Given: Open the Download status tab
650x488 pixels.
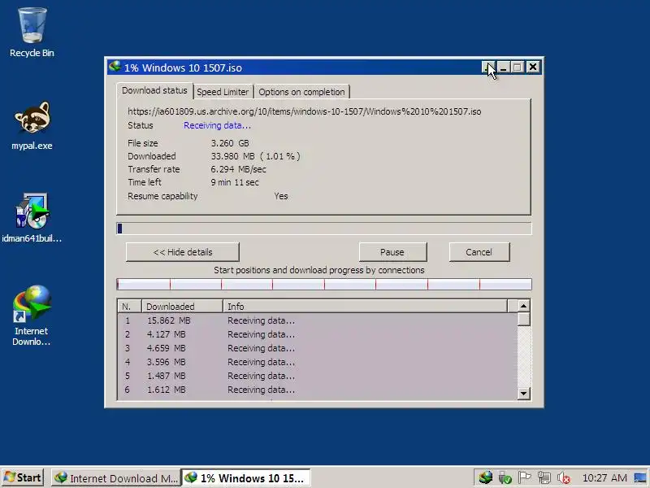Looking at the screenshot, I should [x=154, y=90].
